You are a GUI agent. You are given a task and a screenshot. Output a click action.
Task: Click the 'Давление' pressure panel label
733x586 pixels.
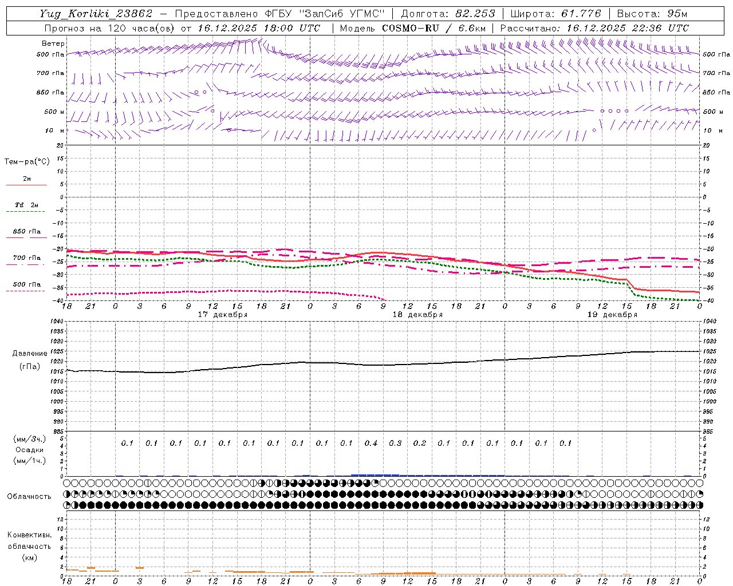(30, 354)
